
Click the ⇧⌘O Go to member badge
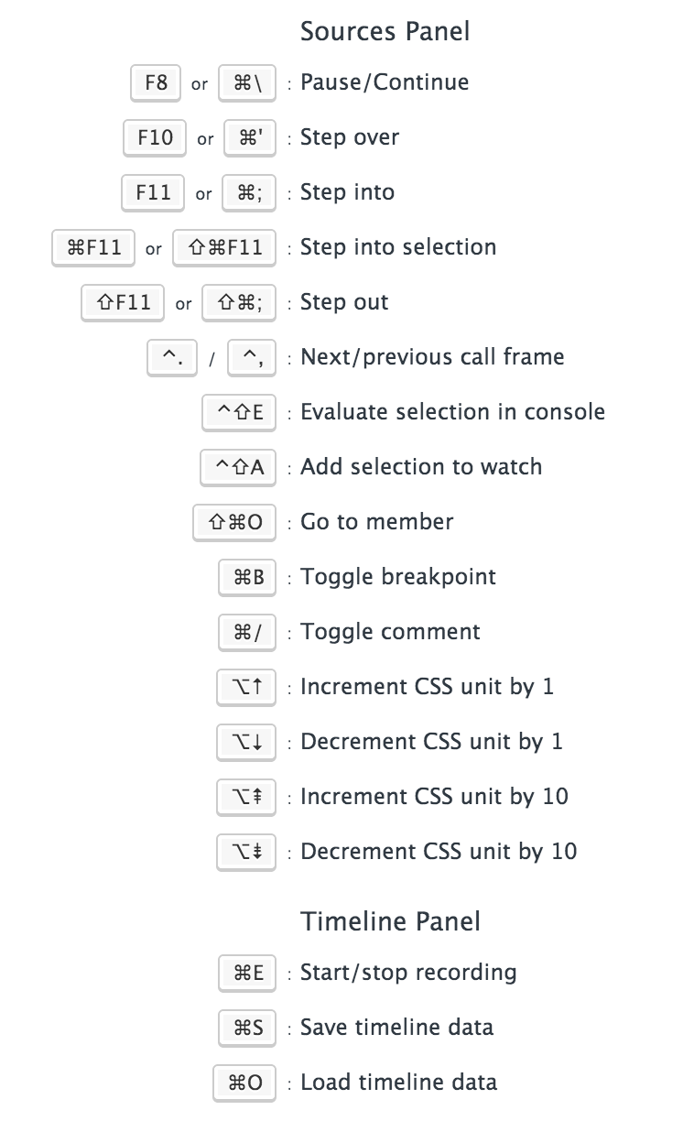coord(235,522)
